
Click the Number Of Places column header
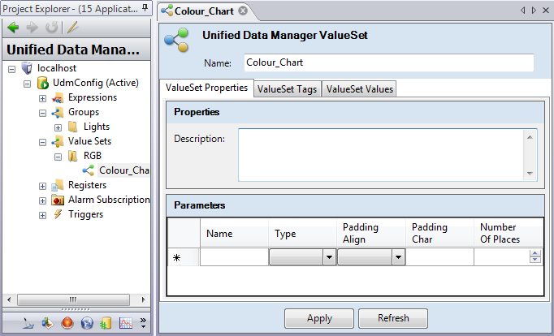(x=508, y=233)
